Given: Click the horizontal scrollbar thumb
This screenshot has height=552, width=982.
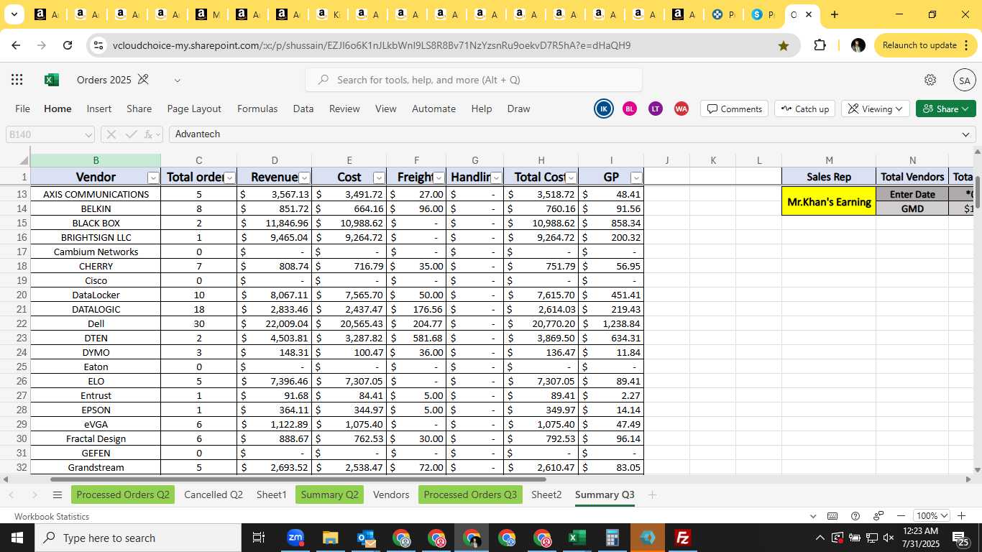Looking at the screenshot, I should pyautogui.click(x=298, y=479).
